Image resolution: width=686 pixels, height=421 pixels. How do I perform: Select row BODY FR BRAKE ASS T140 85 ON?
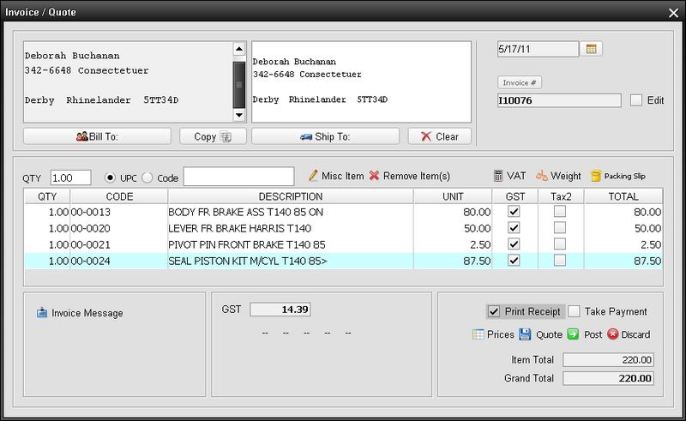coord(344,213)
